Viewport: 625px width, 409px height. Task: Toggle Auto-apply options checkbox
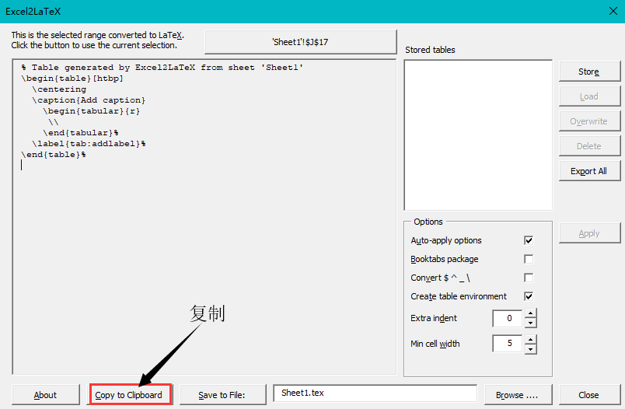click(x=529, y=240)
